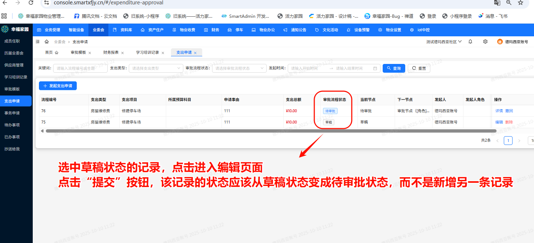Click the home icon in breadcrumb
Viewport: 534px width, 243px height.
47,42
